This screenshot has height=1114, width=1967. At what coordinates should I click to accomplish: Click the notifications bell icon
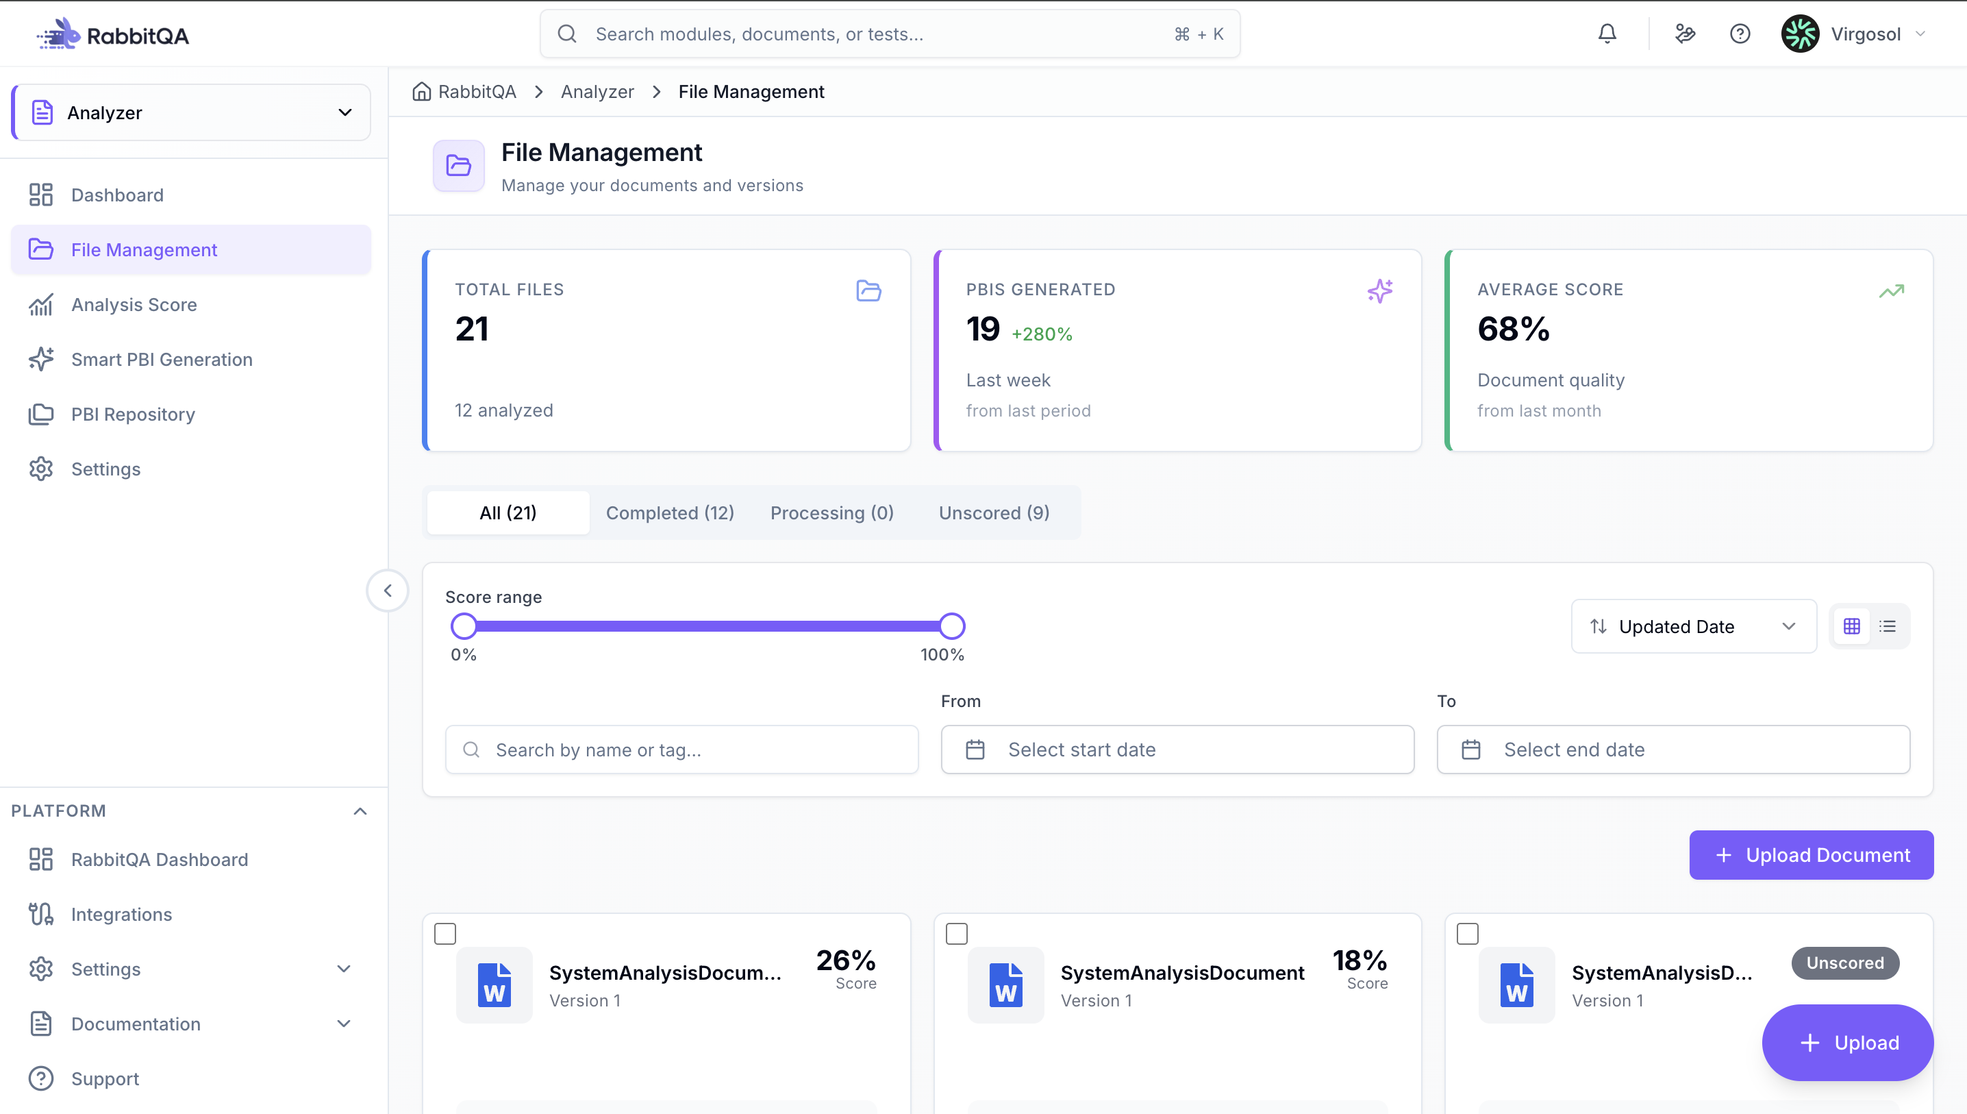pyautogui.click(x=1607, y=34)
